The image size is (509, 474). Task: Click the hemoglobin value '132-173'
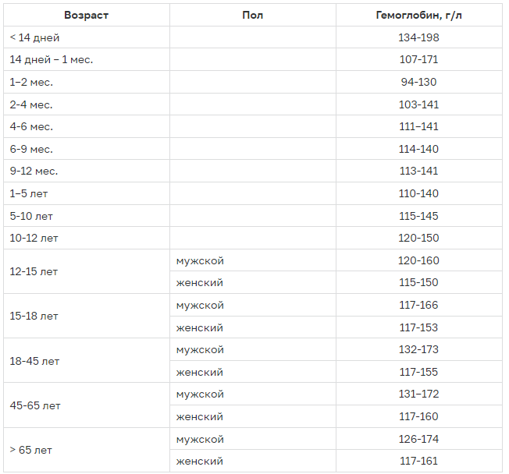point(418,349)
